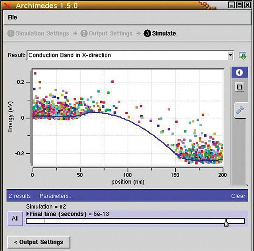Click the Final time slider handle
This screenshot has height=251, width=254.
226,223
